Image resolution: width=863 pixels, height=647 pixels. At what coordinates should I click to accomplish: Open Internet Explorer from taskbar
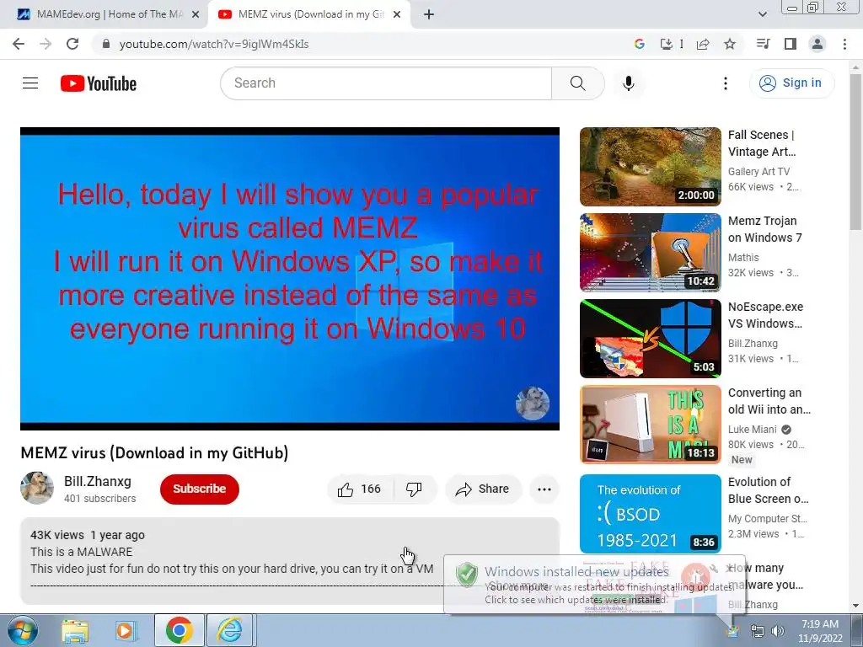pyautogui.click(x=230, y=630)
